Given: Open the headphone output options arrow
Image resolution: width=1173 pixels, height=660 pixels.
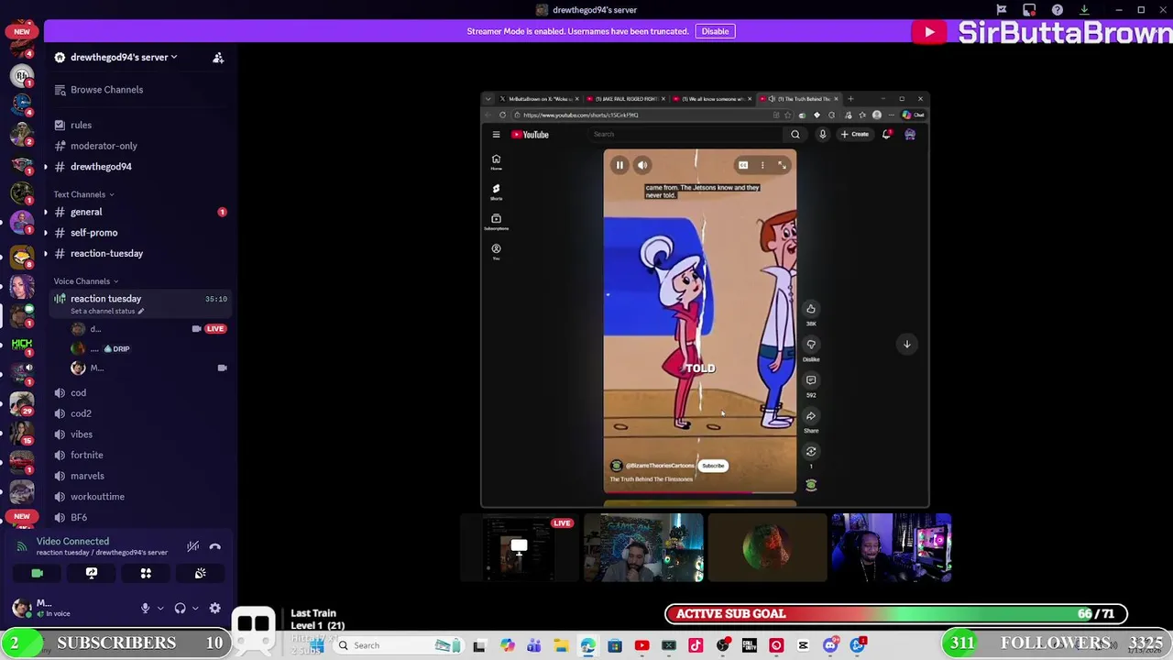Looking at the screenshot, I should (195, 608).
